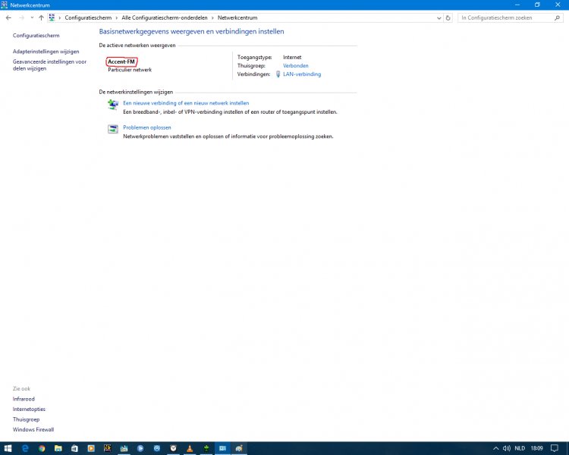This screenshot has height=455, width=569.
Task: Click the volume icon in system tray
Action: 508,448
